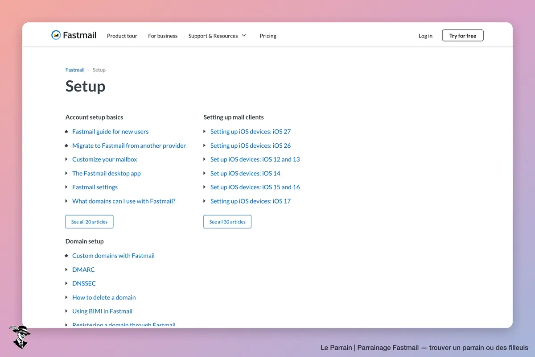This screenshot has width=535, height=357.
Task: Click the star icon beside Fastmail guide
Action: 66,132
